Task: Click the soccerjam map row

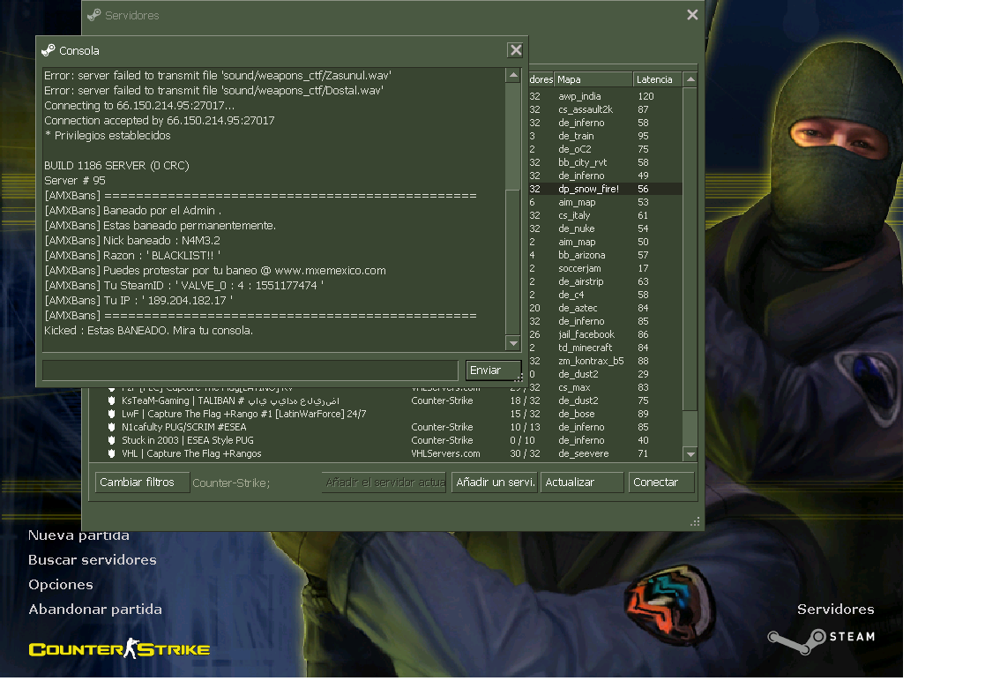Action: [606, 268]
